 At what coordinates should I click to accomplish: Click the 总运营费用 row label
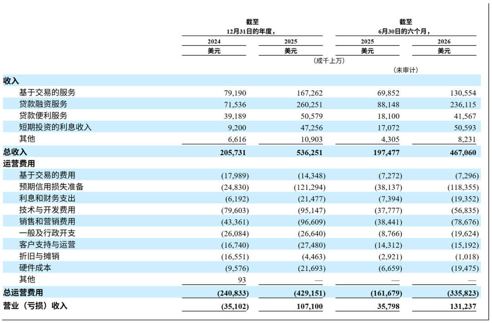pyautogui.click(x=23, y=292)
